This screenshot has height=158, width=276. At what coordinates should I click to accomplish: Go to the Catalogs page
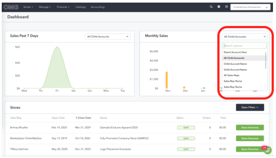pyautogui.click(x=80, y=7)
